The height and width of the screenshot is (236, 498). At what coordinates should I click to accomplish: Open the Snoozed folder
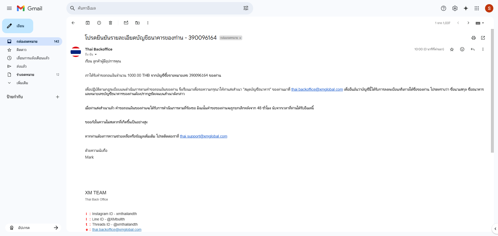[x=31, y=58]
